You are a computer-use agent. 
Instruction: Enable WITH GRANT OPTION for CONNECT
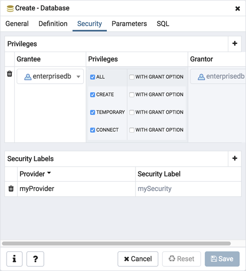pyautogui.click(x=132, y=130)
